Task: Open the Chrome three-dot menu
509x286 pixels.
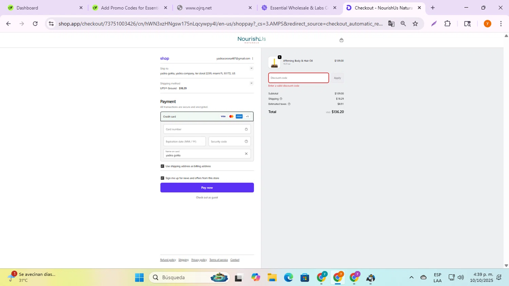Action: pyautogui.click(x=501, y=24)
